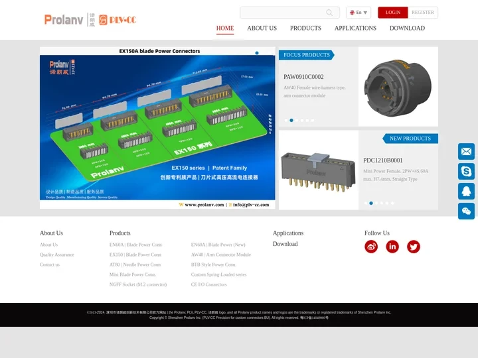Click the red LOGIN button

392,13
